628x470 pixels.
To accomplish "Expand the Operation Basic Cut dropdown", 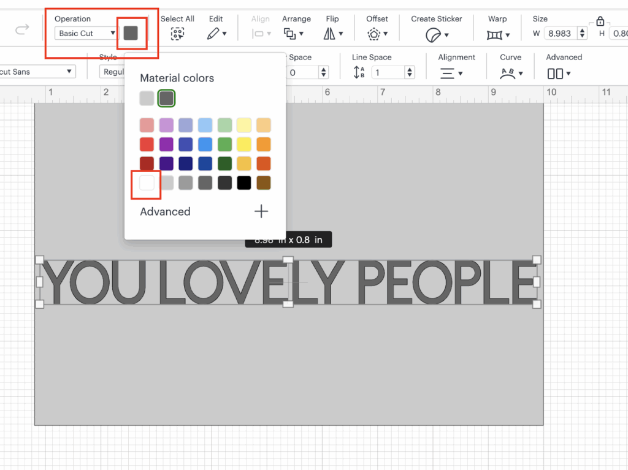I will tap(86, 33).
